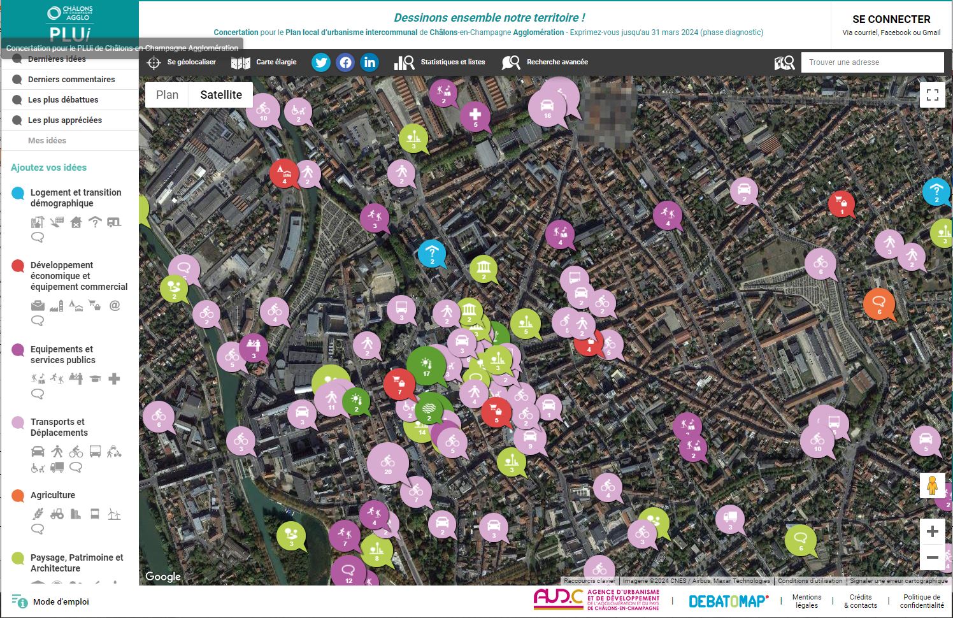Image resolution: width=953 pixels, height=618 pixels.
Task: Expand Logement et transition démographique category
Action: tap(76, 198)
